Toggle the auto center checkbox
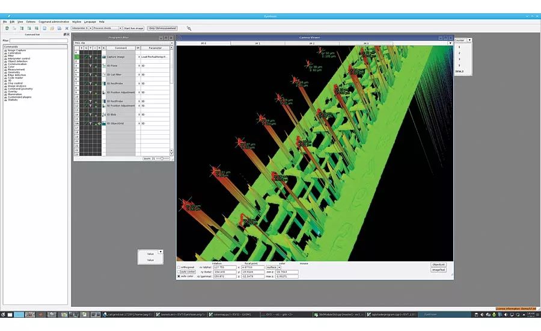541x331 pixels. click(179, 272)
